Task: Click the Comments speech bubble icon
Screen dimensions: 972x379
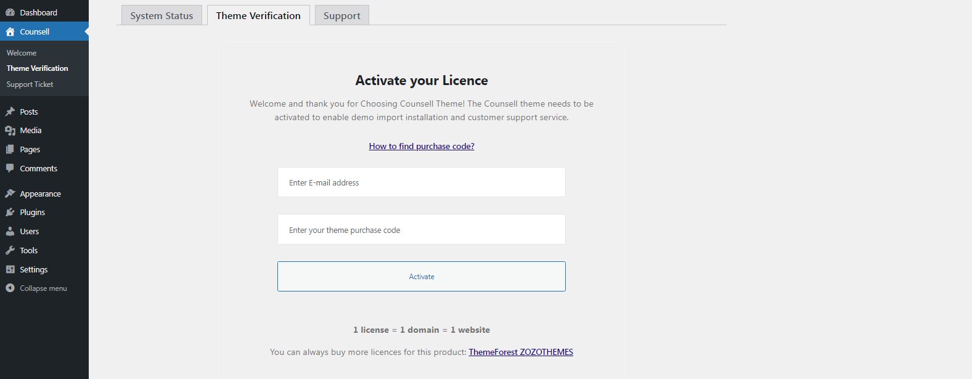Action: [10, 168]
